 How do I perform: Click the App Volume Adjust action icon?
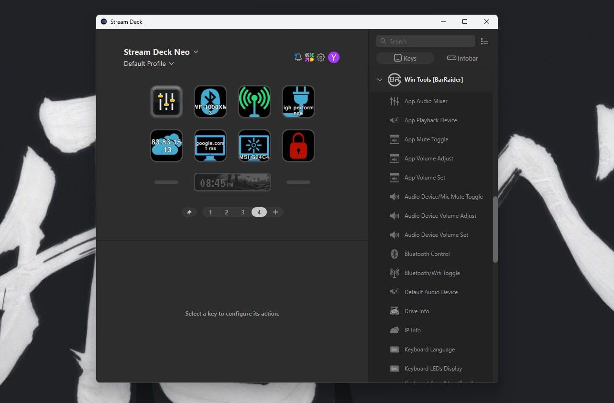click(395, 159)
